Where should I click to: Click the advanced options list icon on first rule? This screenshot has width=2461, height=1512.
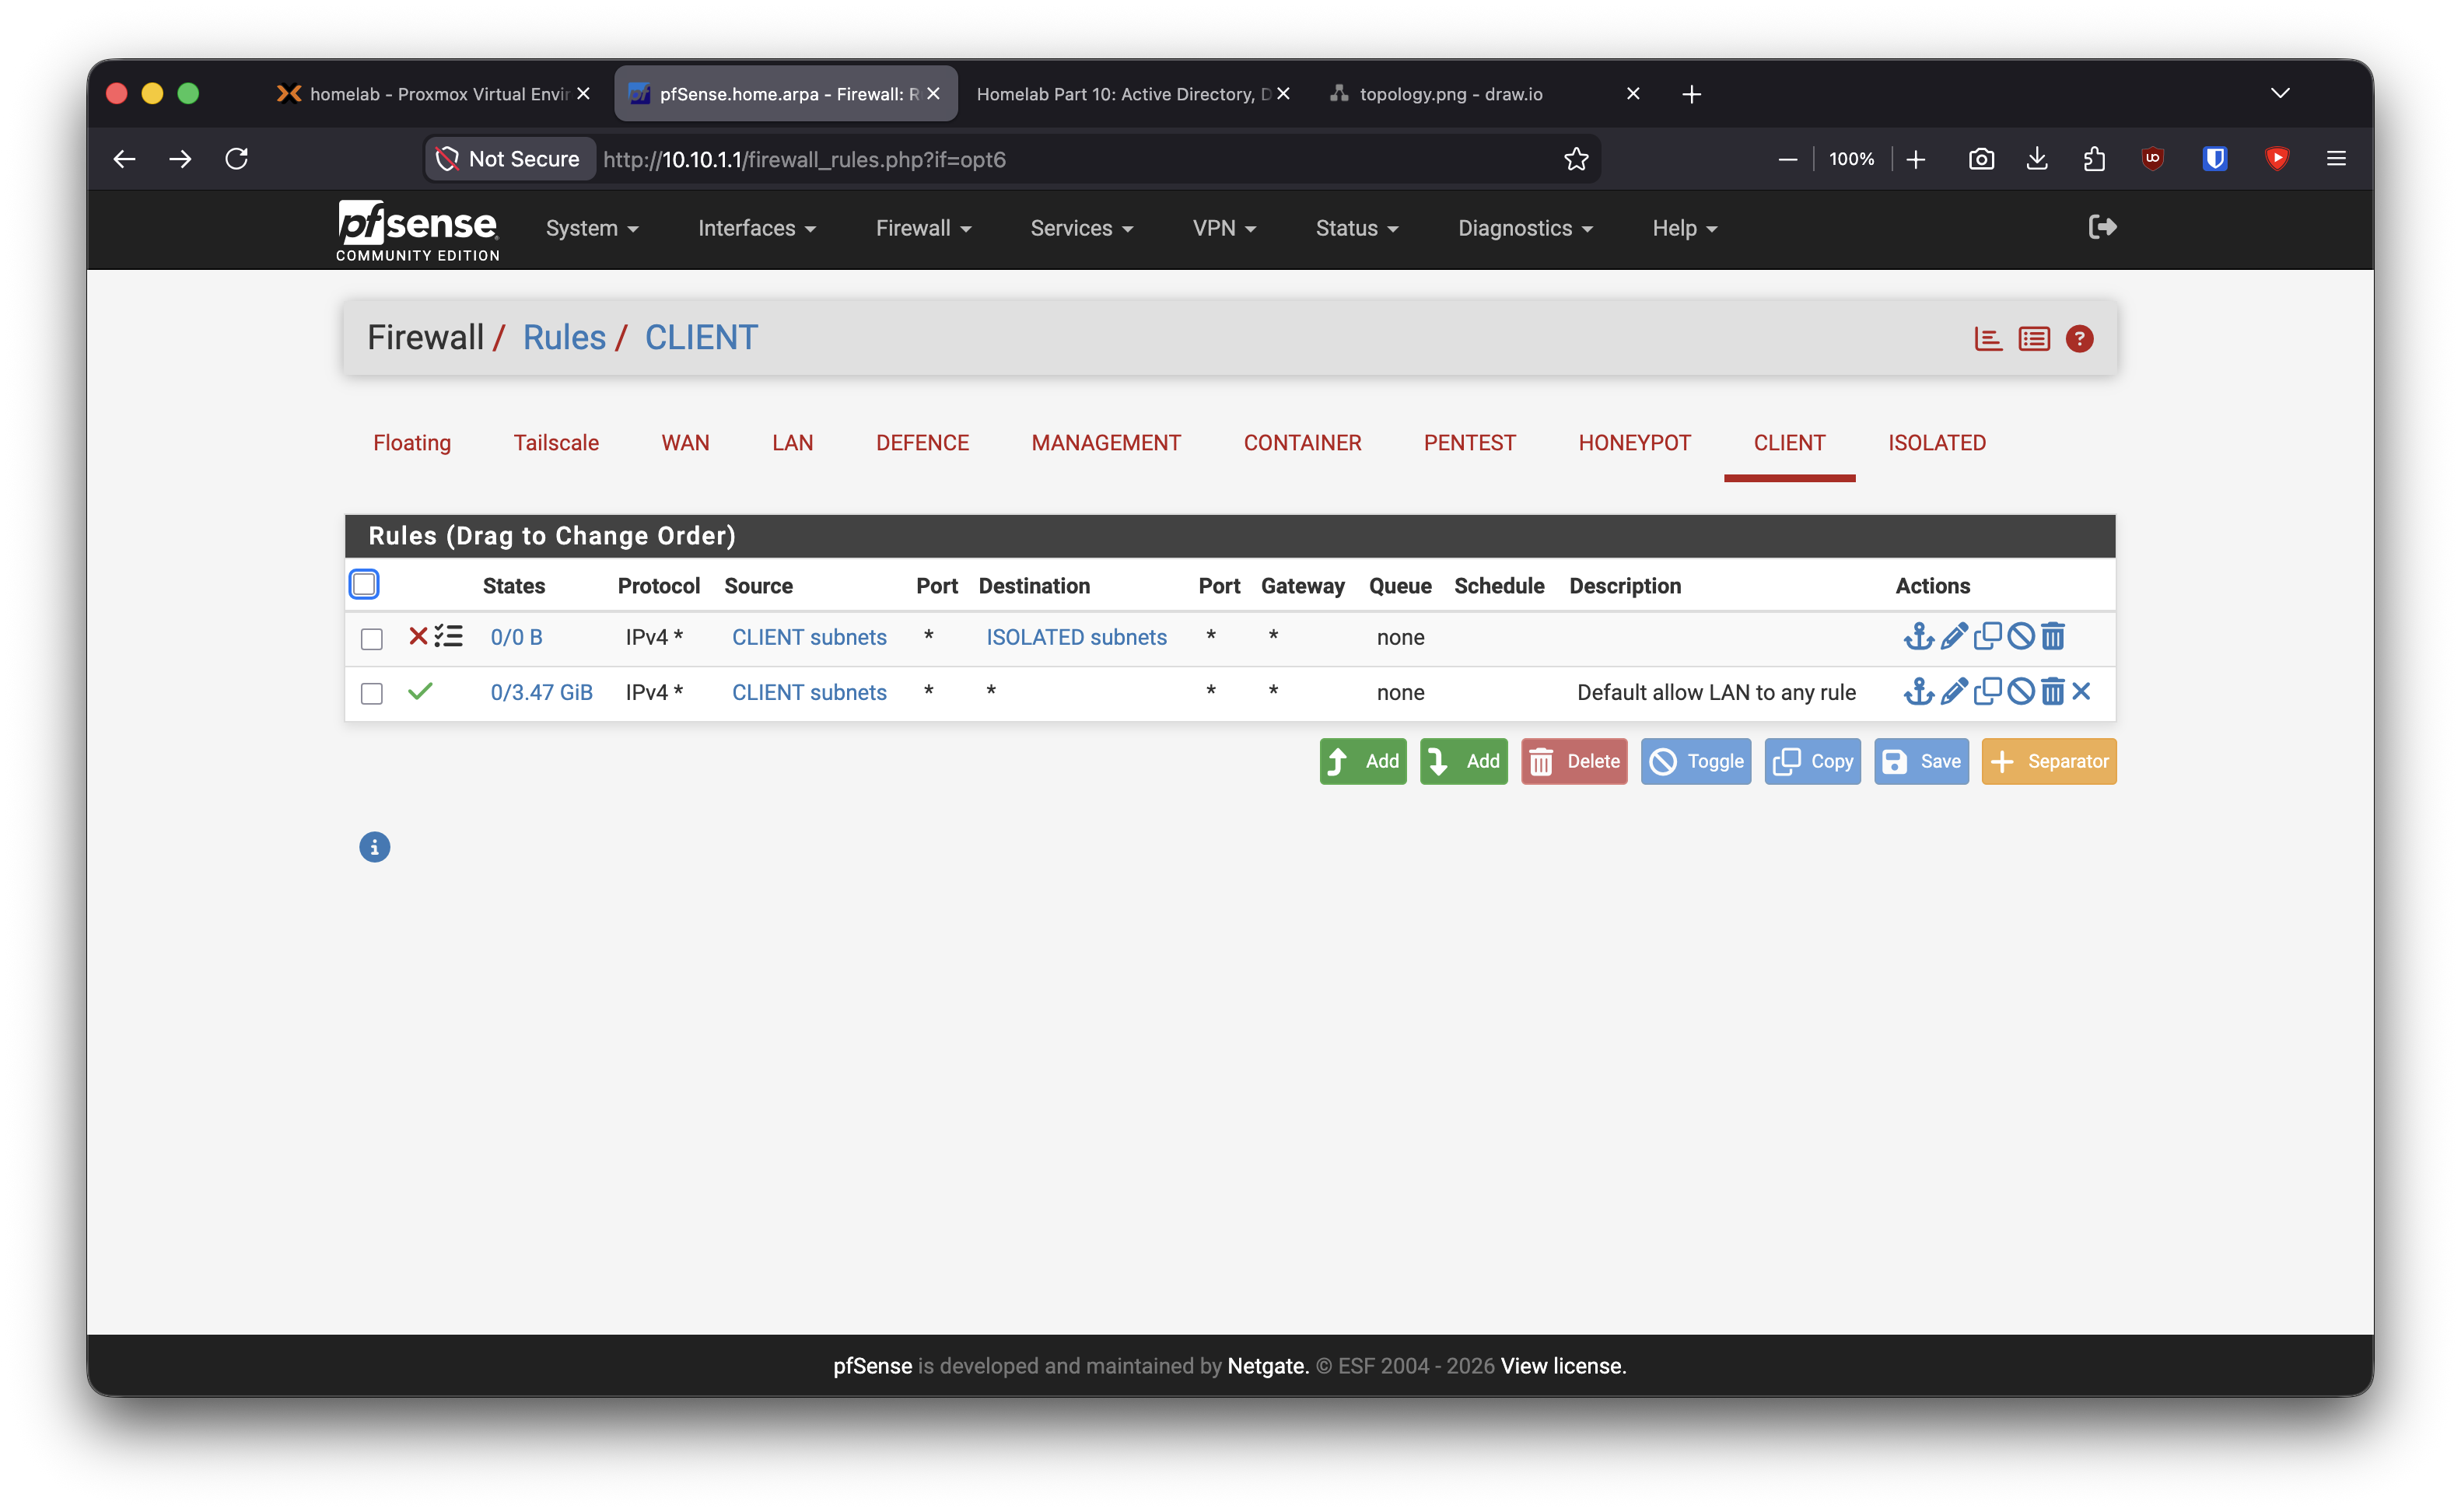pyautogui.click(x=449, y=636)
